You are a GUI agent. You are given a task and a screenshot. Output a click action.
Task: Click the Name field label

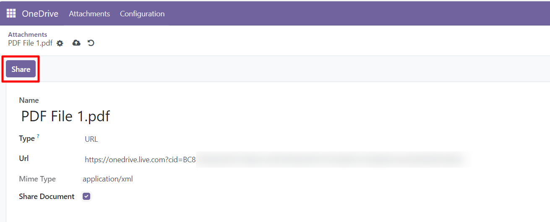29,100
